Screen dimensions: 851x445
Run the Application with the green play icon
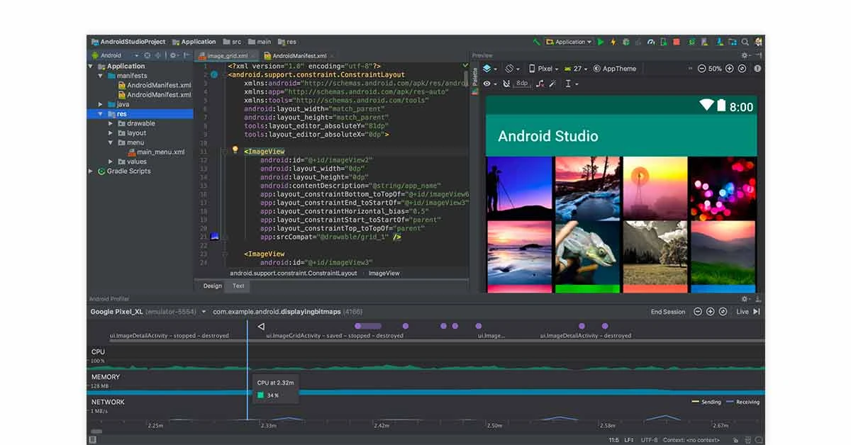click(x=599, y=42)
